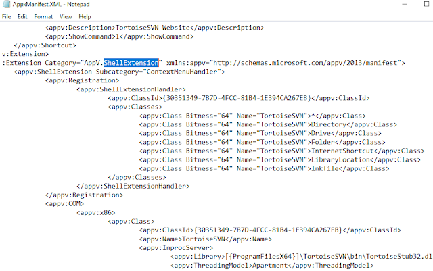This screenshot has width=433, height=271.
Task: Open the Help menu
Action: click(x=85, y=17)
